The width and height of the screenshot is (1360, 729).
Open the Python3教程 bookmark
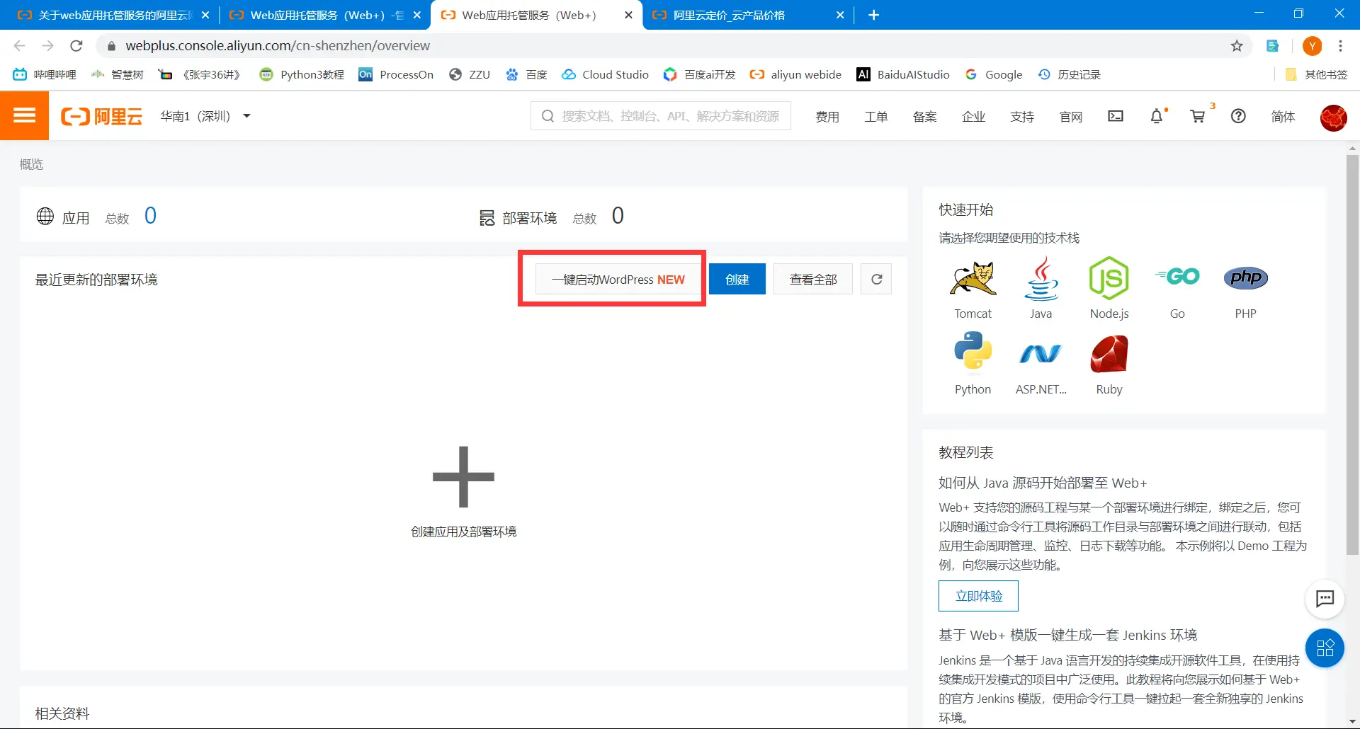[302, 74]
